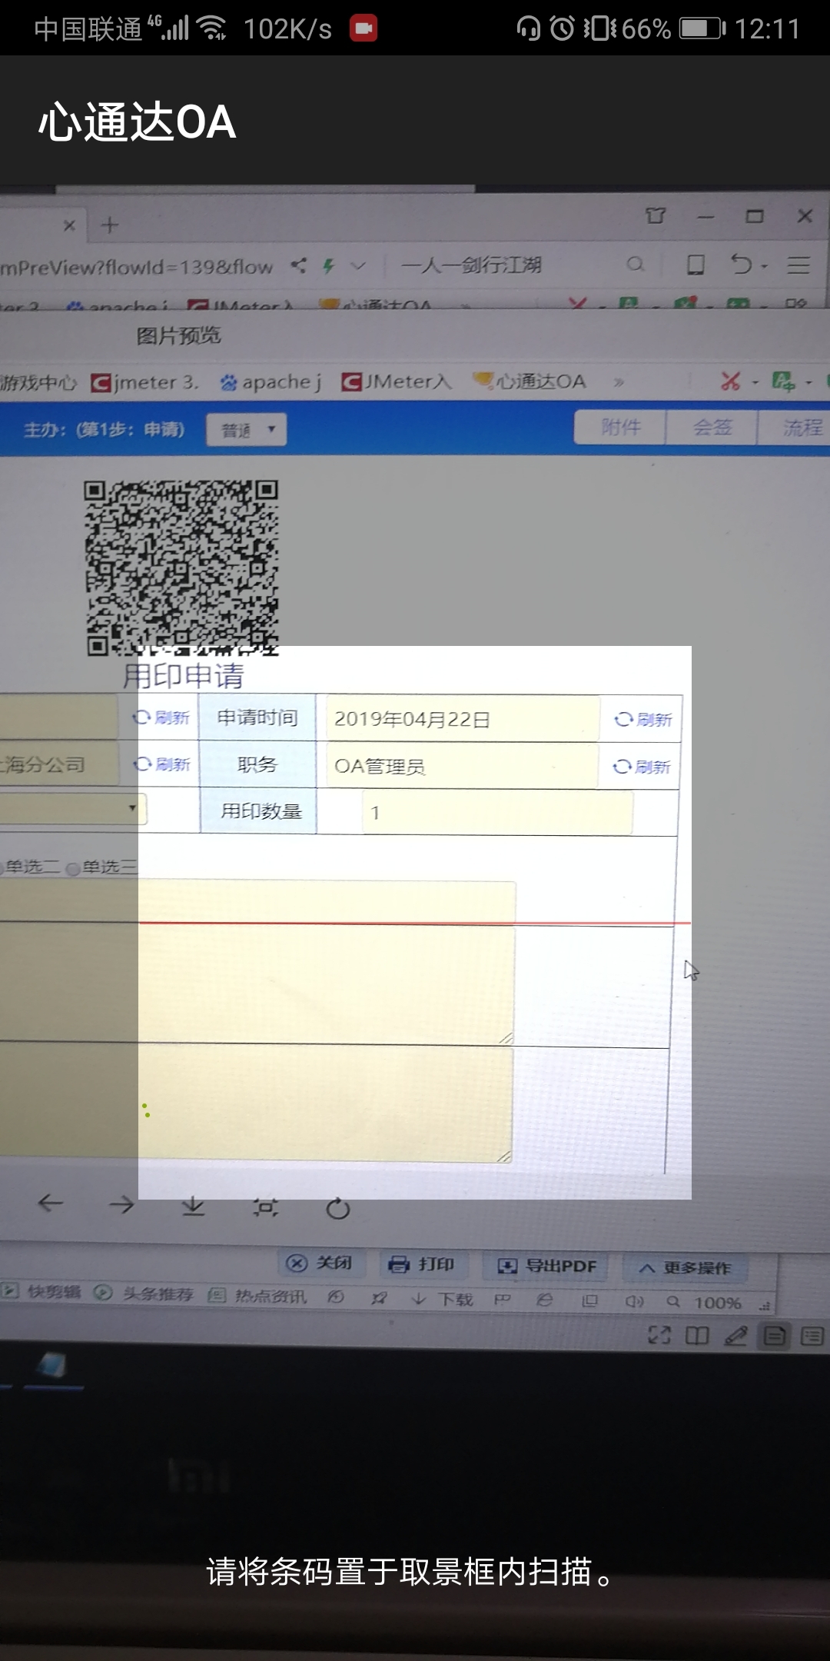Click the rotate icon in the image preview toolbar

coord(337,1209)
